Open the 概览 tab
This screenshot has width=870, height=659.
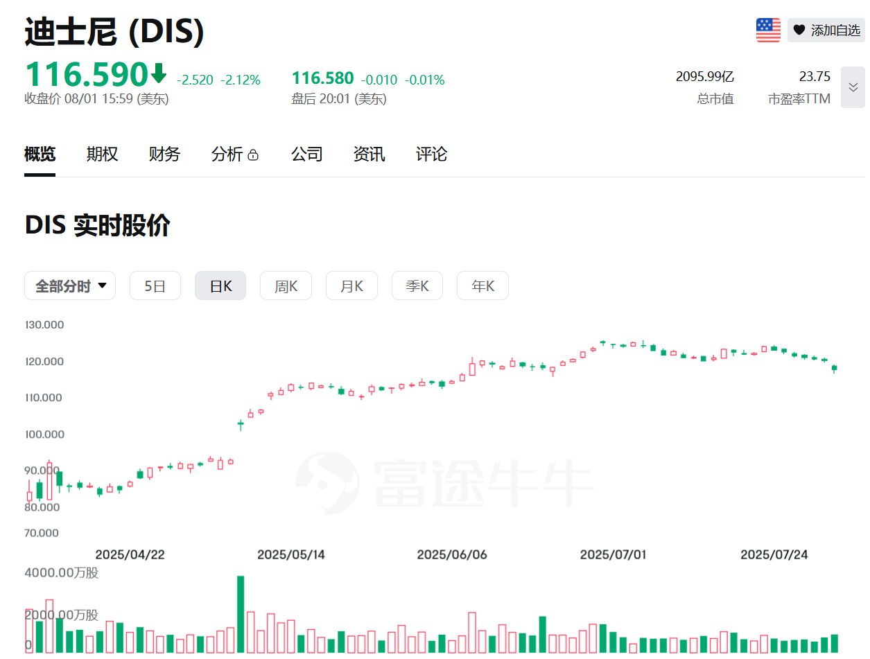point(40,154)
